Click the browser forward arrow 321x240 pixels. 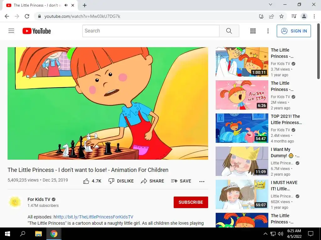tap(17, 16)
